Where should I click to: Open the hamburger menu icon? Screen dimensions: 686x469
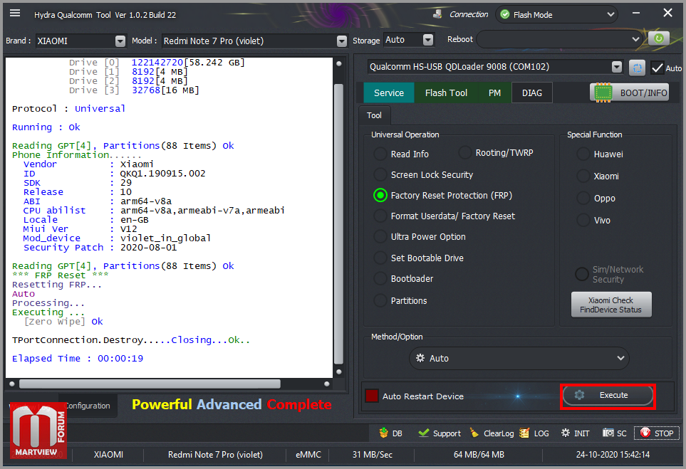(15, 13)
